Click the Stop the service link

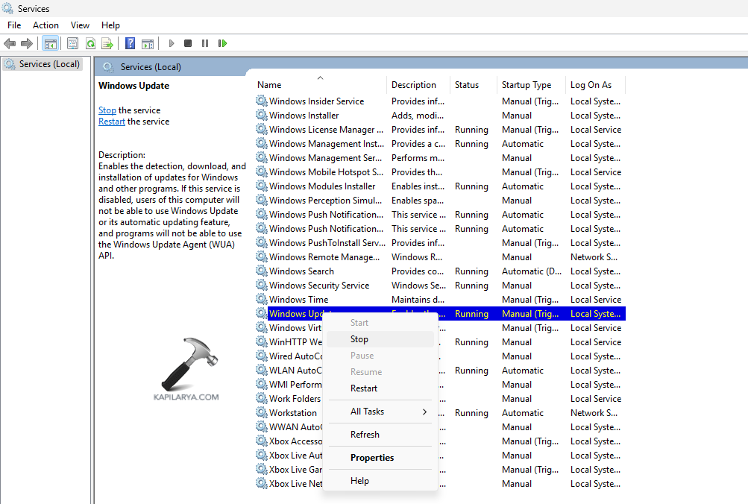(x=107, y=110)
